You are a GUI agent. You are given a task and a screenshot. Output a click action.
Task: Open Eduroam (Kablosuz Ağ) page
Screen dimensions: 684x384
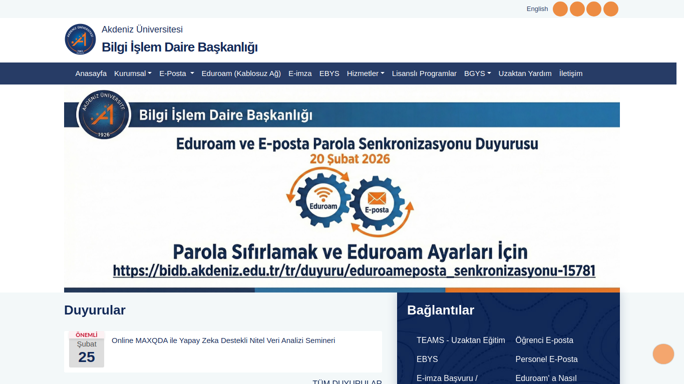point(241,73)
